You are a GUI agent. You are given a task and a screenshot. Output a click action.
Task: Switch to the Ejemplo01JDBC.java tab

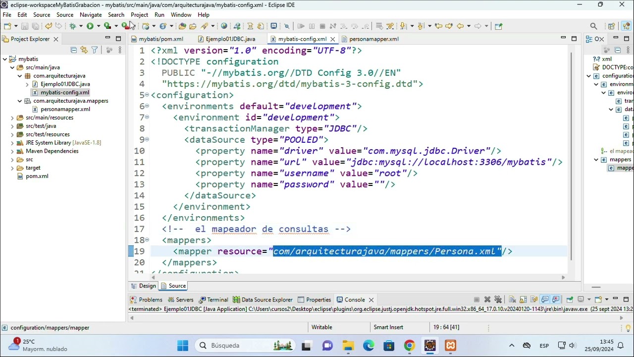pyautogui.click(x=226, y=39)
